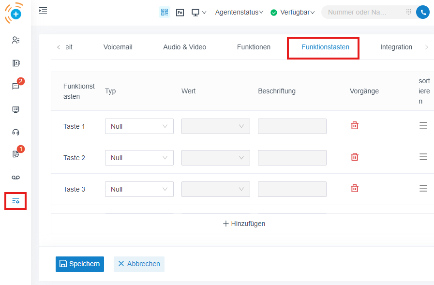Delete Taste 3 function key row
434x285 pixels.
(355, 189)
